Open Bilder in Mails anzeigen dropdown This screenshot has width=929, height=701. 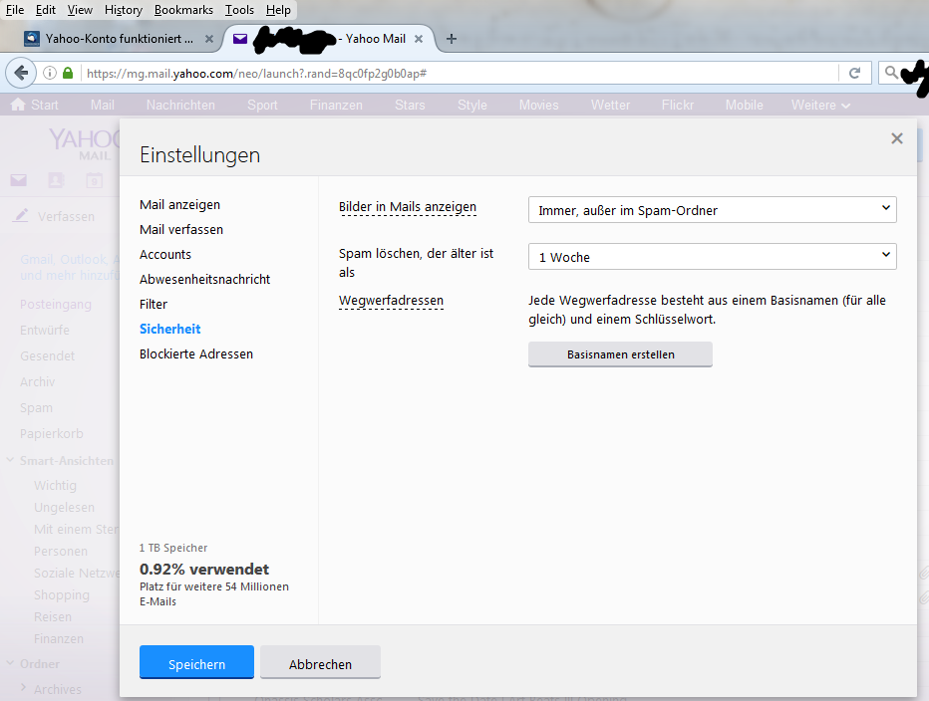[x=712, y=210]
